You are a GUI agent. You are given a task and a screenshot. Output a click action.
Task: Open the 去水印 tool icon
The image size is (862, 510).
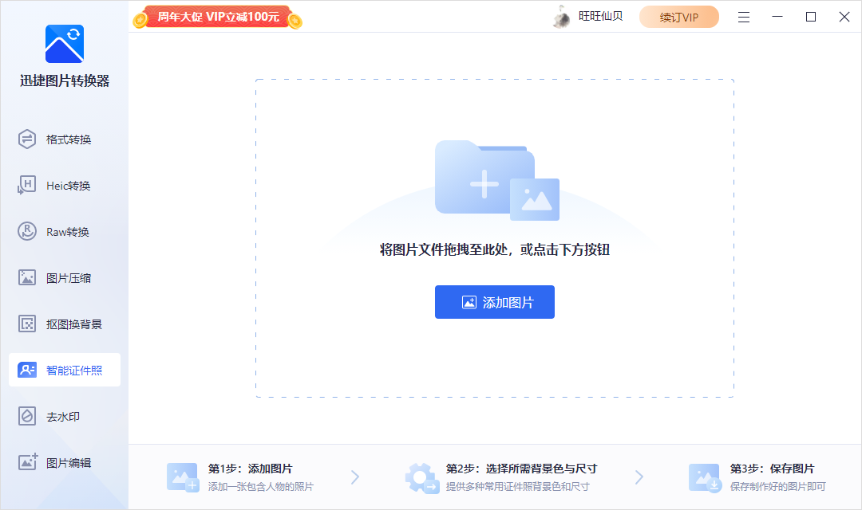pos(27,417)
